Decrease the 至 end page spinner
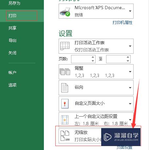149x150 pixels. point(128,61)
